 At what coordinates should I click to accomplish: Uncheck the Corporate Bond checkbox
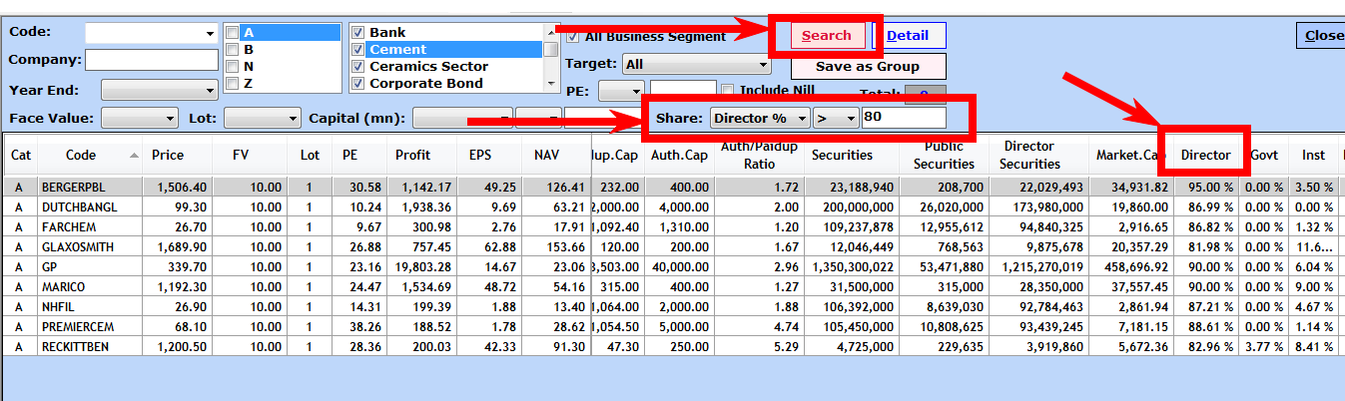[357, 84]
